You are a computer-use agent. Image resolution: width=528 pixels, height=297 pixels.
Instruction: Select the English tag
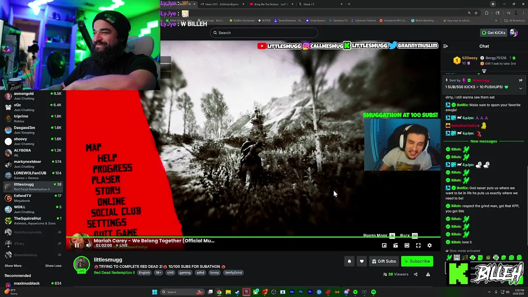pos(144,273)
